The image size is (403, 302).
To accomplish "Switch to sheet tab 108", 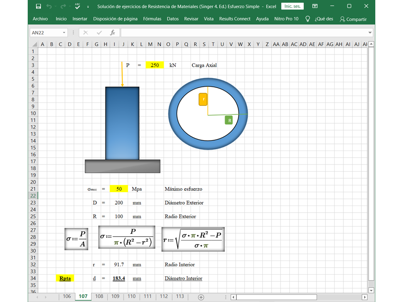I will [x=99, y=297].
